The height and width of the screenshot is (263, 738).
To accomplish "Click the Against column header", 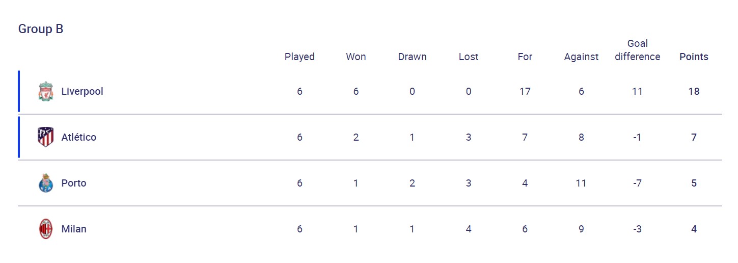I will 581,57.
